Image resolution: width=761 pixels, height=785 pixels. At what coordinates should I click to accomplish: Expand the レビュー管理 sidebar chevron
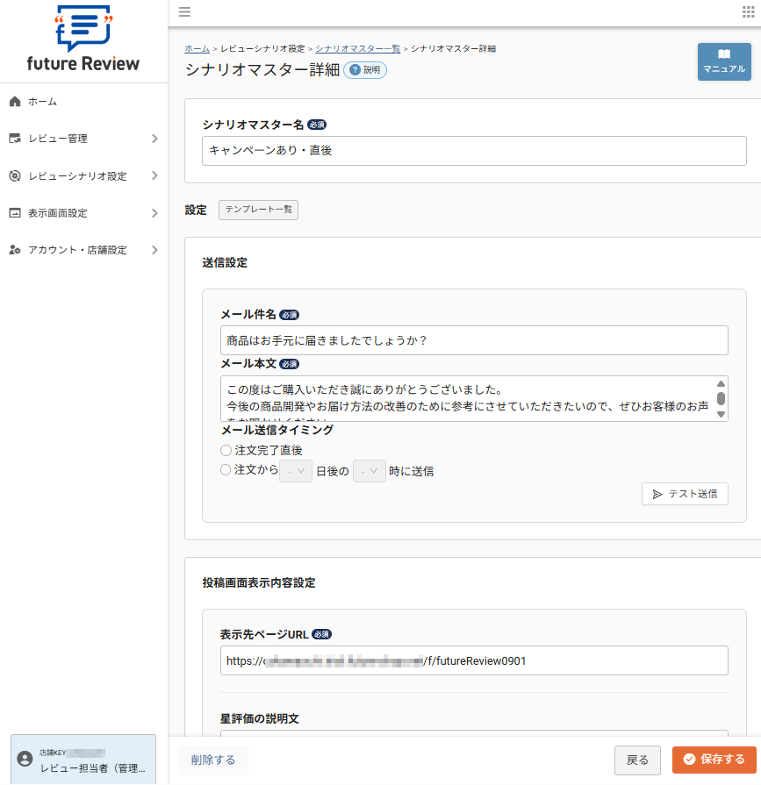click(x=154, y=138)
